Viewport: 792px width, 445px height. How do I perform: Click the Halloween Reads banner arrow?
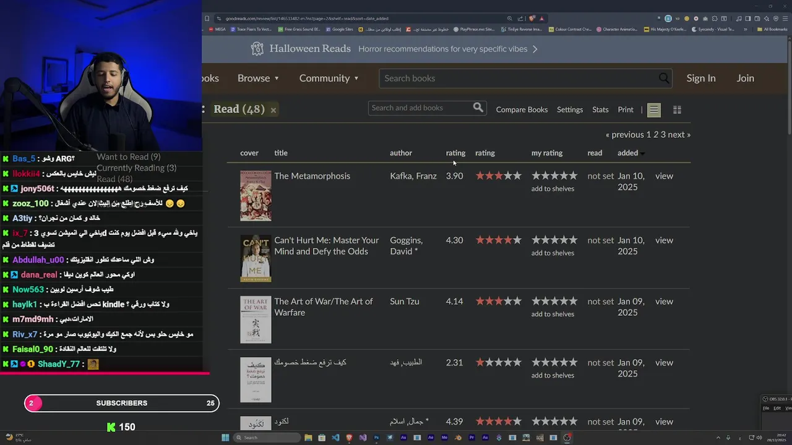(x=535, y=49)
